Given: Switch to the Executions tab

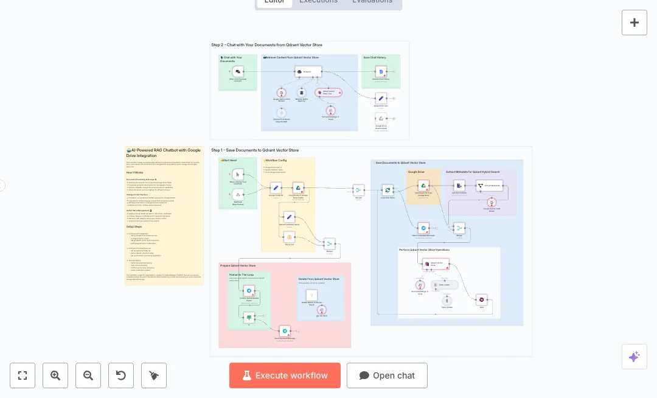Looking at the screenshot, I should (318, 2).
